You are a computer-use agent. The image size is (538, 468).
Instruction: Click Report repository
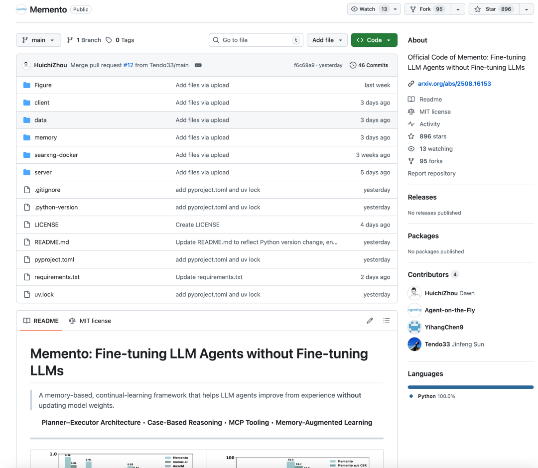431,173
